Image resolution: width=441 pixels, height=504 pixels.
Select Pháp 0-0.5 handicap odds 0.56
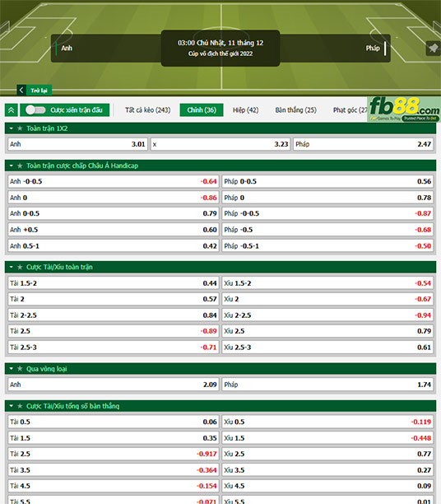[327, 182]
